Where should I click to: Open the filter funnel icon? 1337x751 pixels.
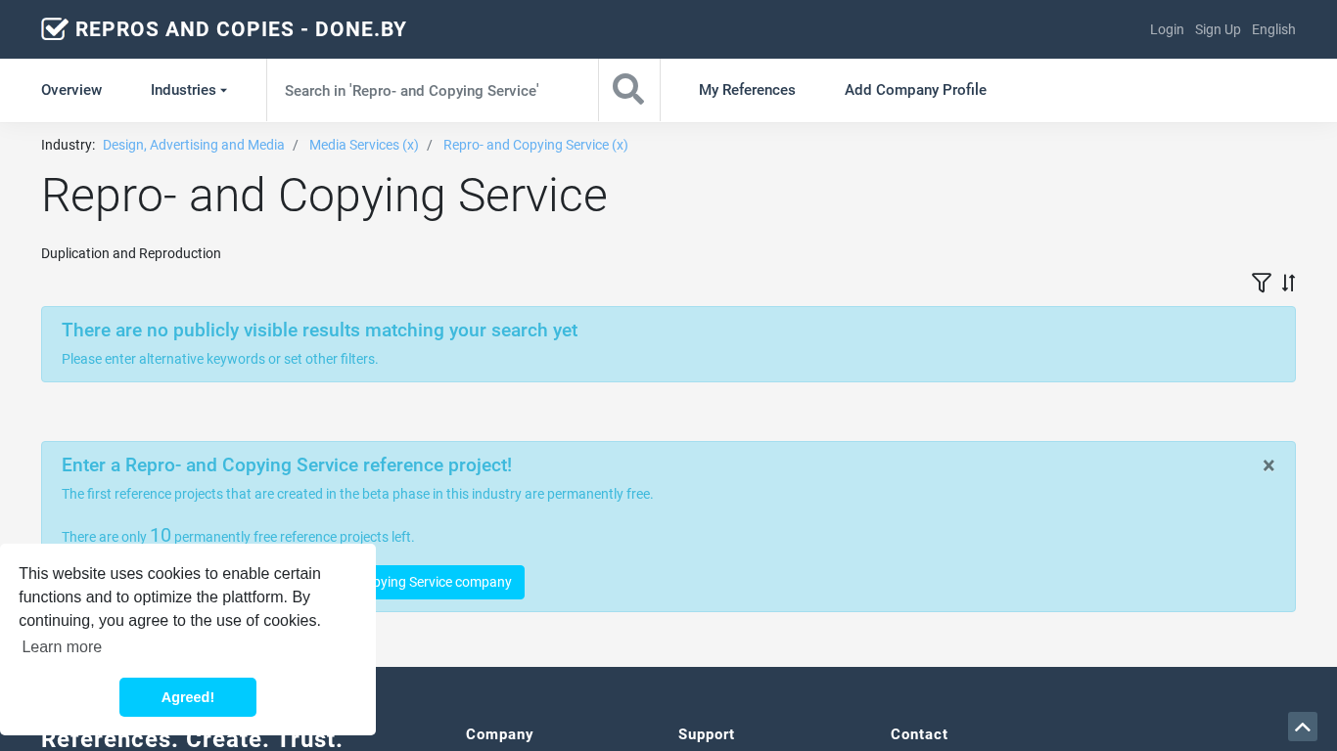click(1261, 283)
